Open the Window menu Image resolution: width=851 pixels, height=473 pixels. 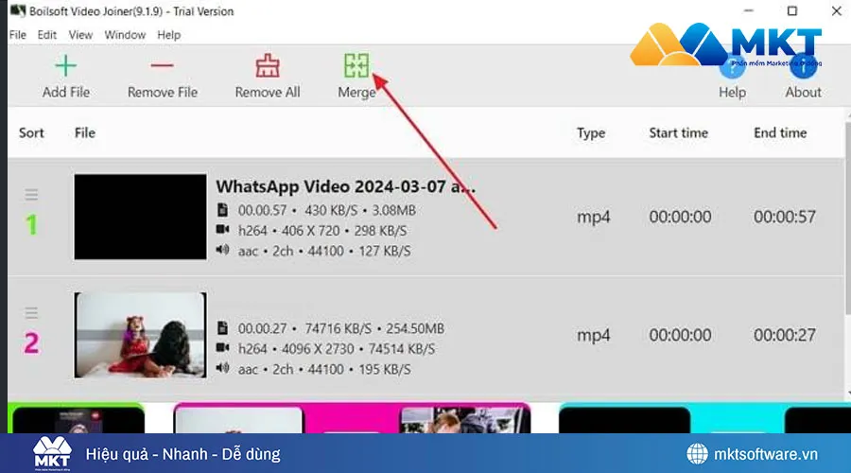[125, 35]
